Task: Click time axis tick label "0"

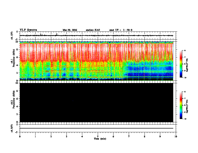Action: point(20,136)
